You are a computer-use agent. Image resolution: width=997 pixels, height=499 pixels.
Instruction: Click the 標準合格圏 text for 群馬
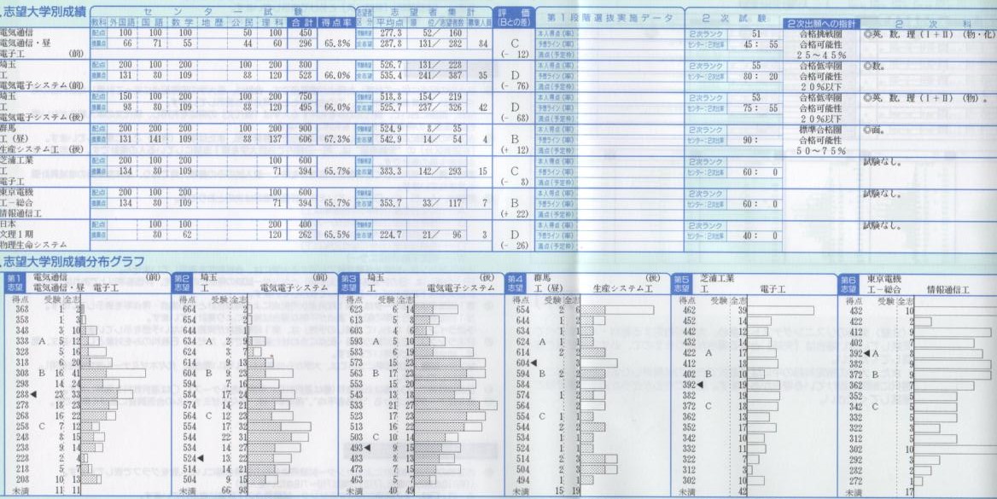821,129
